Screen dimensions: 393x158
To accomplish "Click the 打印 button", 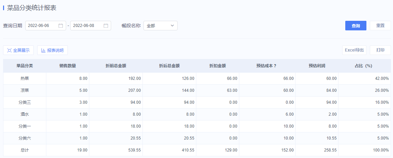I will point(380,50).
